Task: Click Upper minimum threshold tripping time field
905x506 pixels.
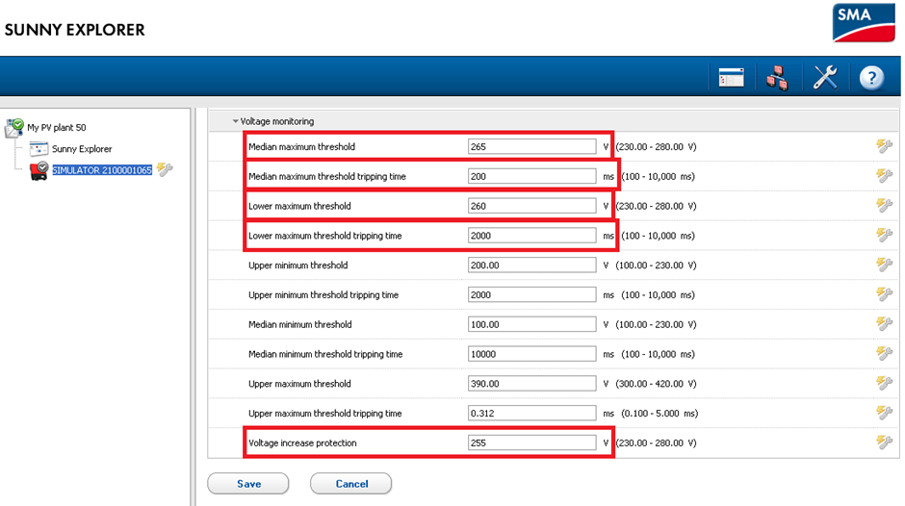Action: point(531,294)
